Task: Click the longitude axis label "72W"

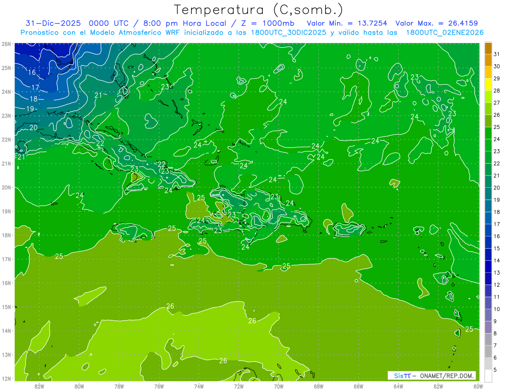Action: click(x=239, y=386)
